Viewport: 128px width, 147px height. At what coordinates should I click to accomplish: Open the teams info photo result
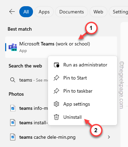(26, 108)
